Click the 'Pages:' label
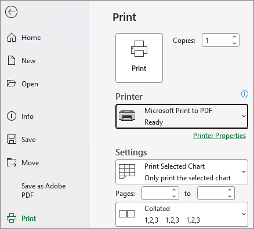Screen dimensions: 254x229 125,194
